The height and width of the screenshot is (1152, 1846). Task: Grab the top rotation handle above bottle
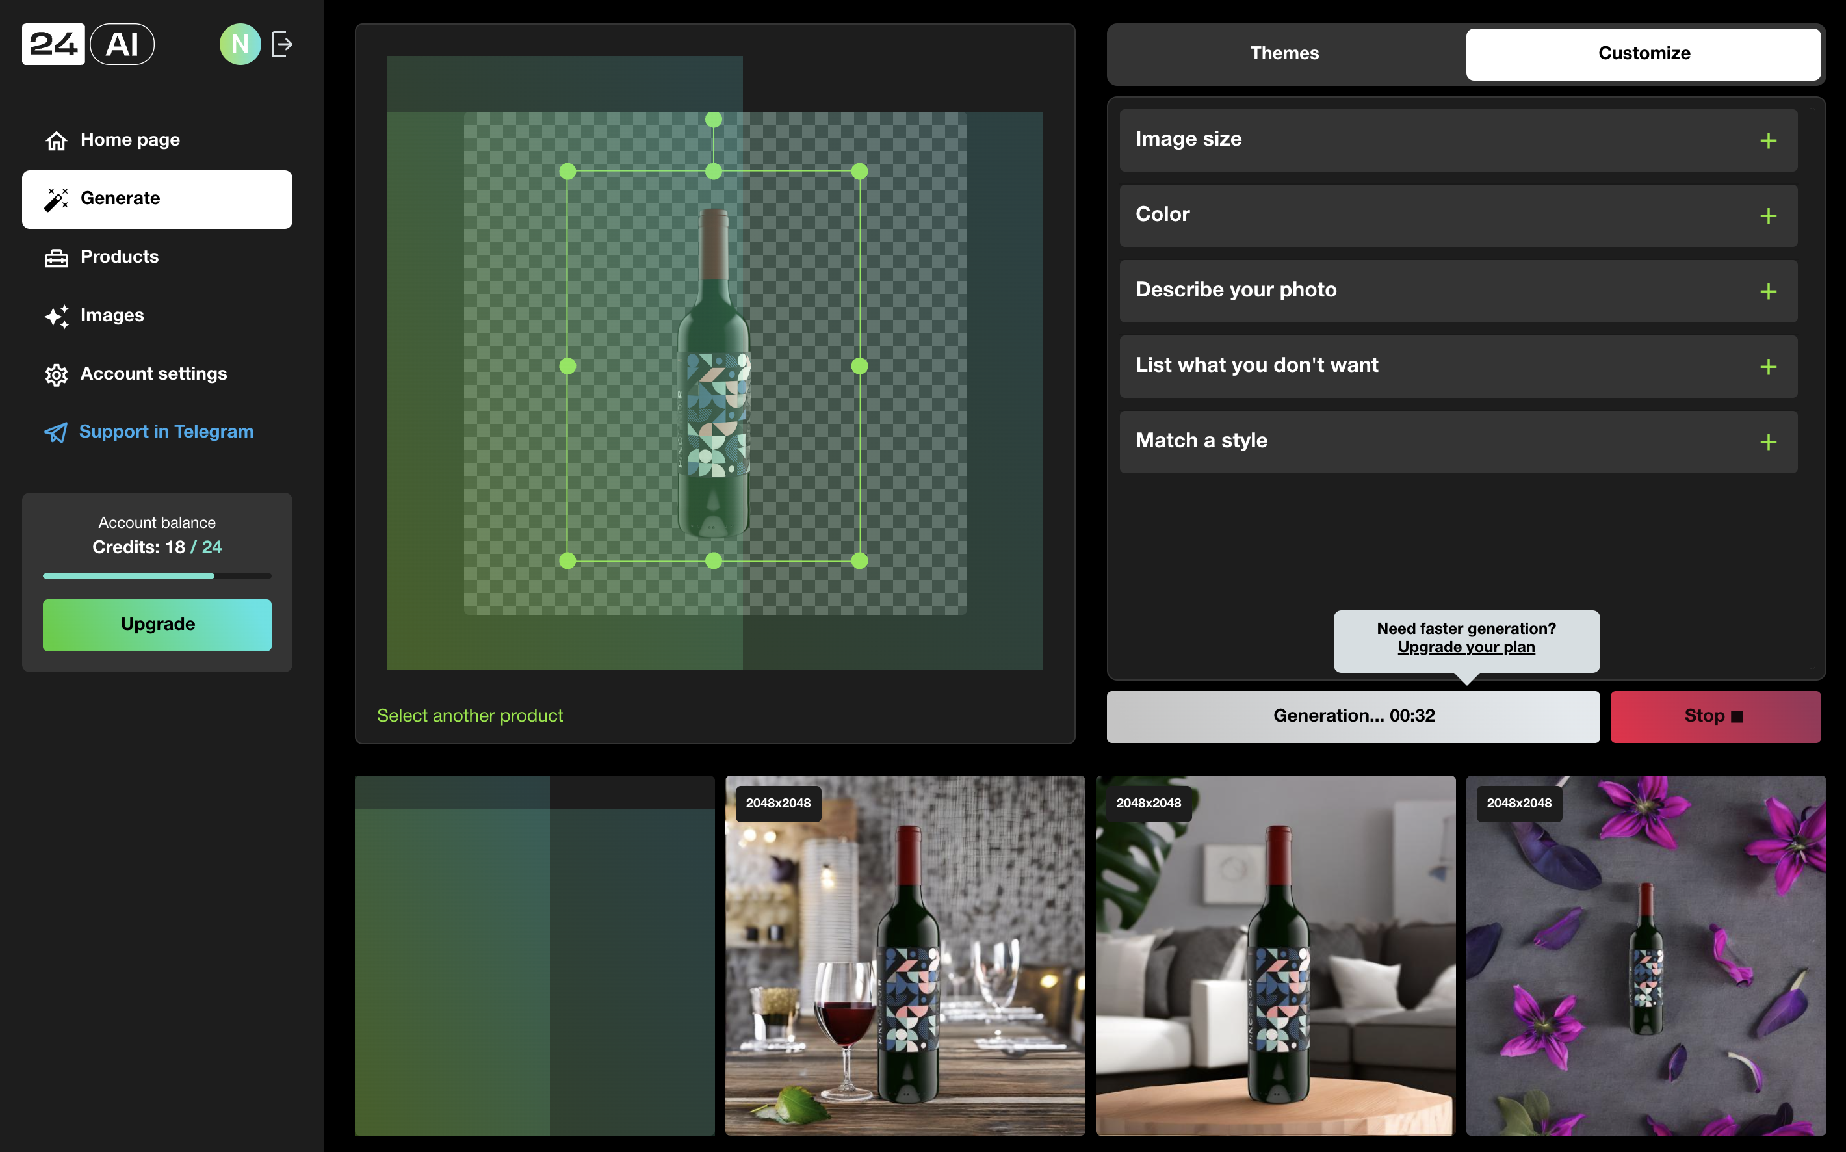(714, 120)
